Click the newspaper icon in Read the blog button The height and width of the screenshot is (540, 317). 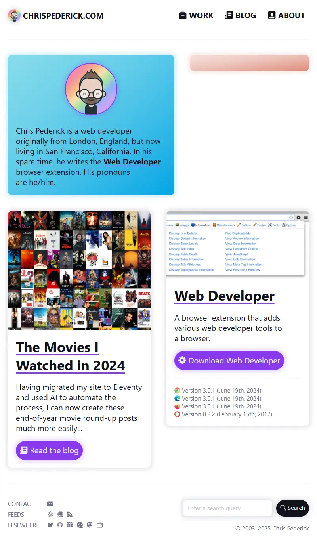coord(24,450)
